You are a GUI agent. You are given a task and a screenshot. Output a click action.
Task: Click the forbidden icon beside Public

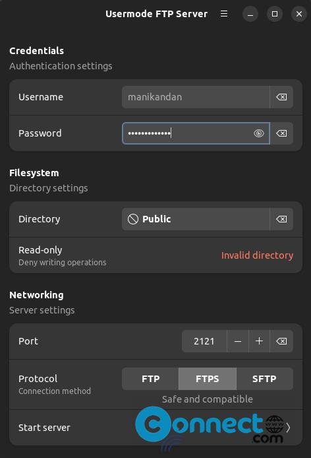pos(133,219)
